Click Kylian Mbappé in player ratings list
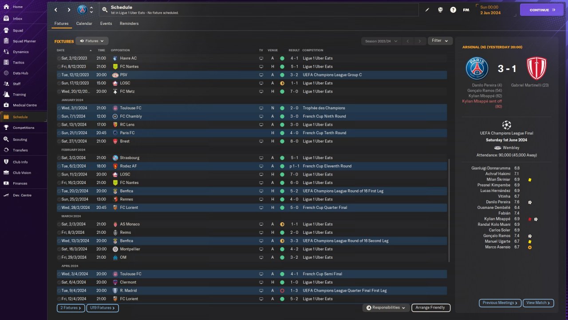Viewport: 568px width, 320px height. click(x=497, y=219)
